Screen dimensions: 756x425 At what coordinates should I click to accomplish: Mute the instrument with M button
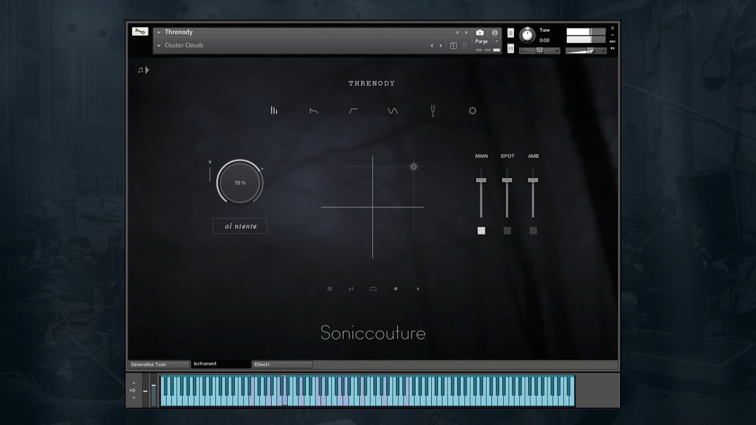[x=511, y=48]
